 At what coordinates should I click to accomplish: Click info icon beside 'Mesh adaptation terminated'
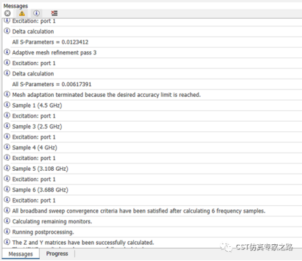tap(7, 94)
